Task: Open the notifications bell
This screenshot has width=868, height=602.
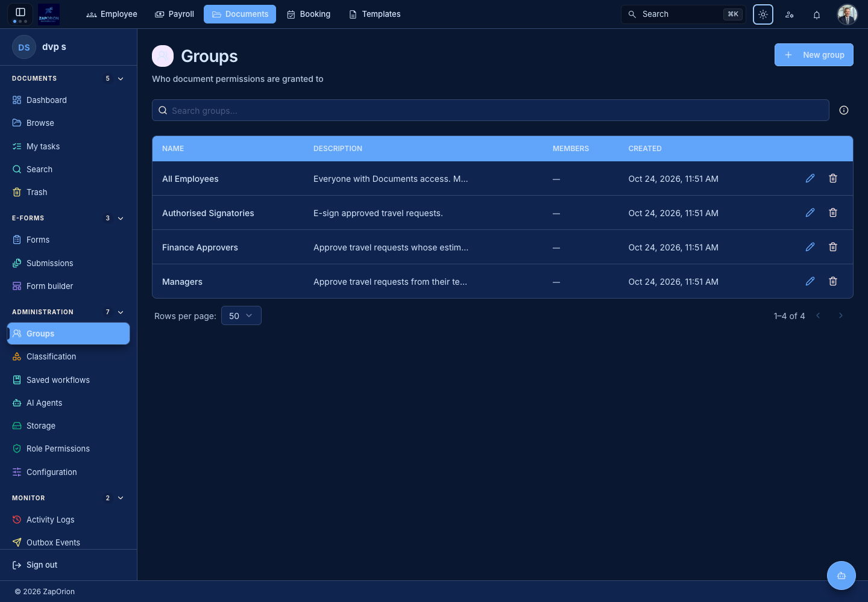Action: 817,14
